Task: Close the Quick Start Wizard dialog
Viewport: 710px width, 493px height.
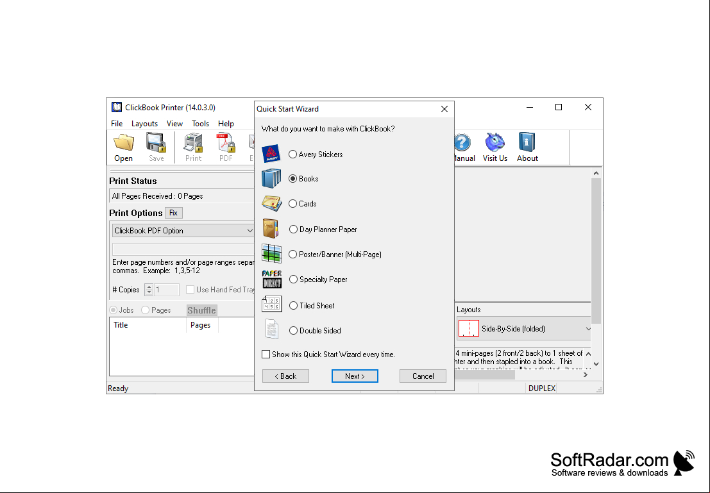Action: point(444,109)
